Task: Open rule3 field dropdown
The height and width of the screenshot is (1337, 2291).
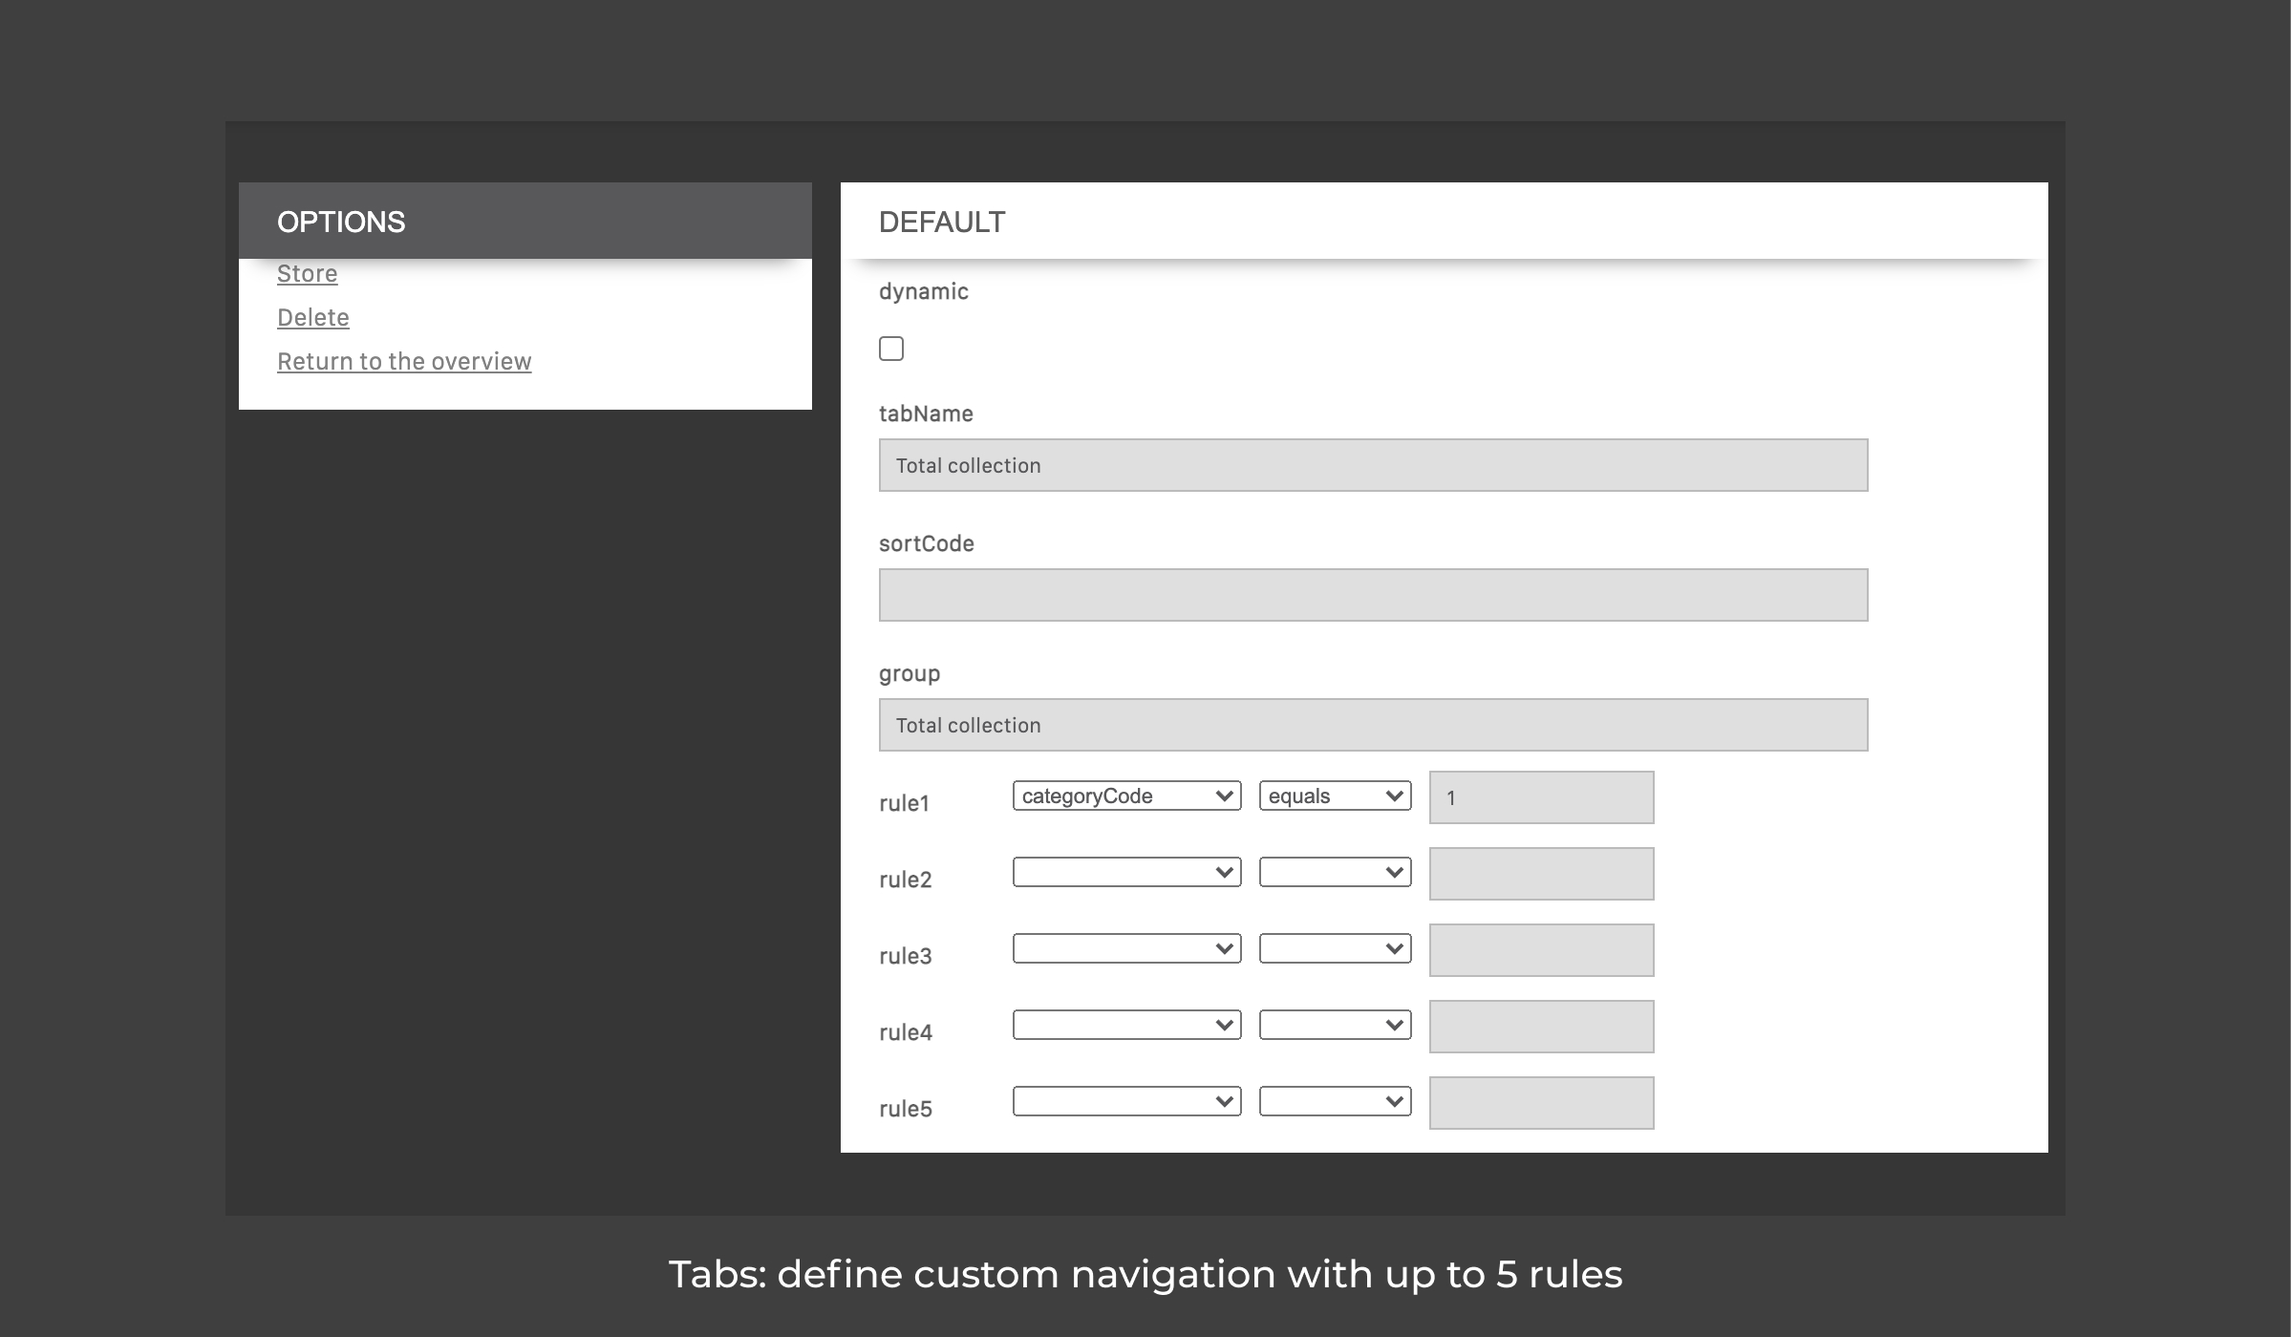Action: pos(1126,948)
